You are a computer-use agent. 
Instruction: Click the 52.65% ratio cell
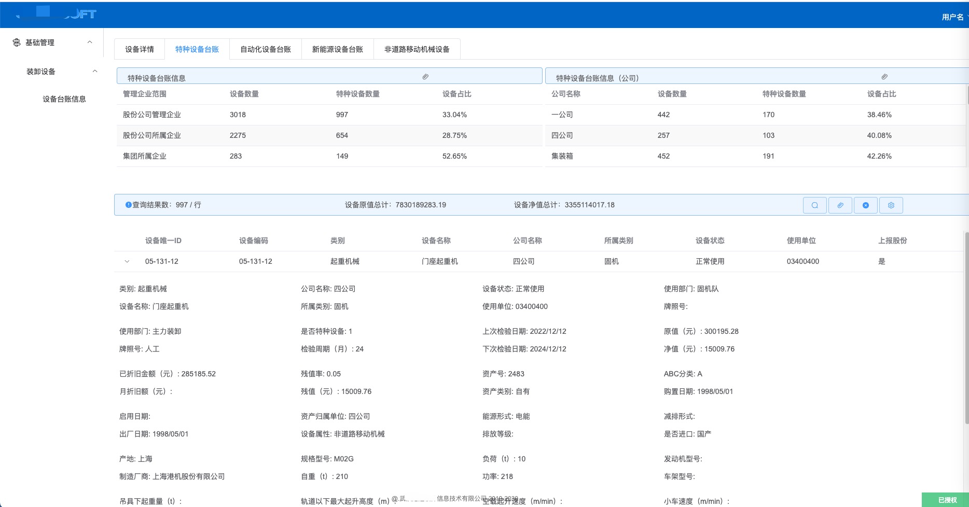(455, 156)
